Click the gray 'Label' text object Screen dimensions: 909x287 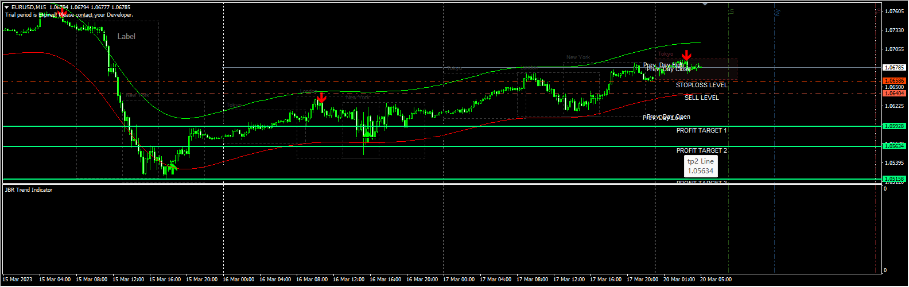click(126, 36)
